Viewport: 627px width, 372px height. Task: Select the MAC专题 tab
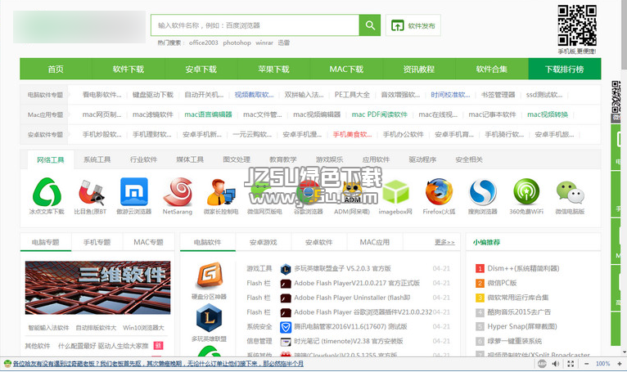coord(148,242)
